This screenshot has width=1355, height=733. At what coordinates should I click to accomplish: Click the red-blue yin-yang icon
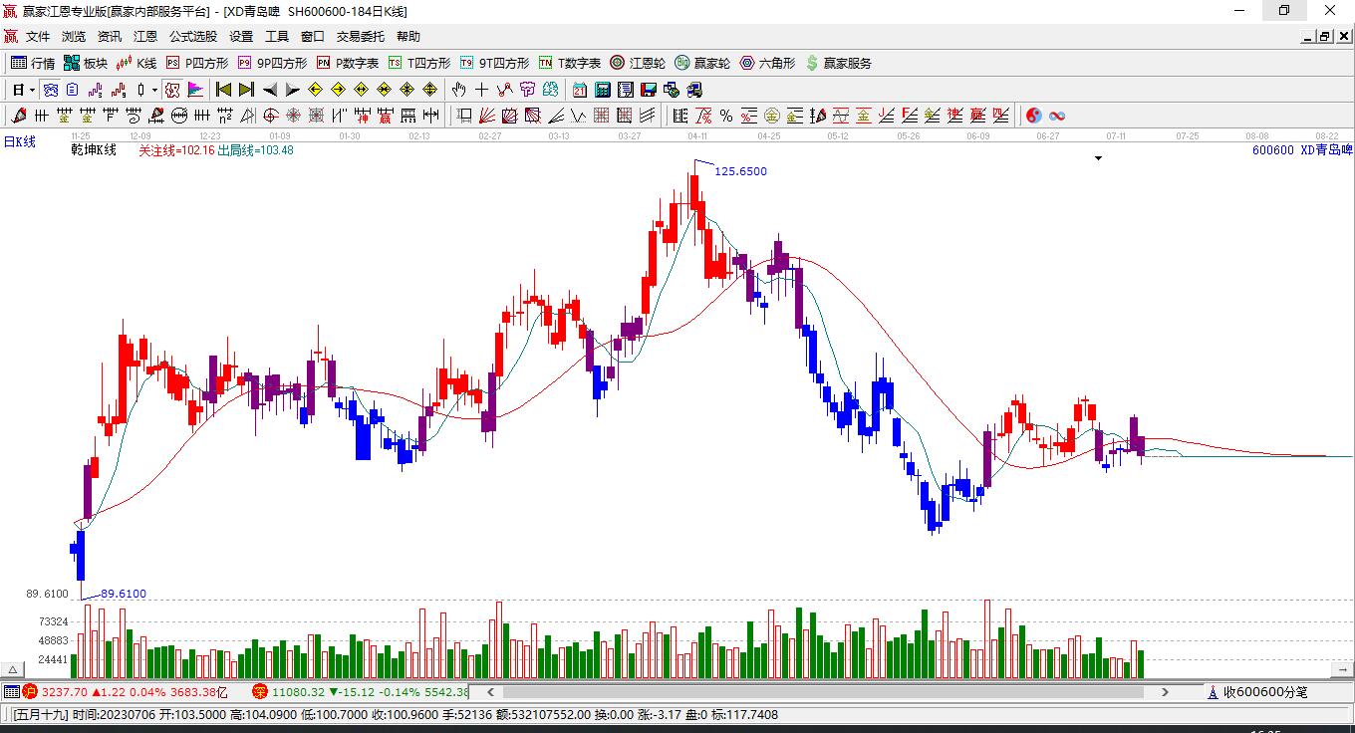(x=1034, y=116)
